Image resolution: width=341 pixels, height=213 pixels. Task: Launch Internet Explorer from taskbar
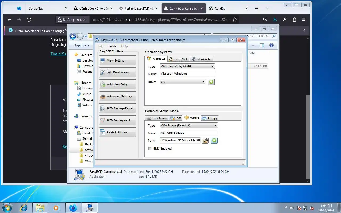point(24,208)
